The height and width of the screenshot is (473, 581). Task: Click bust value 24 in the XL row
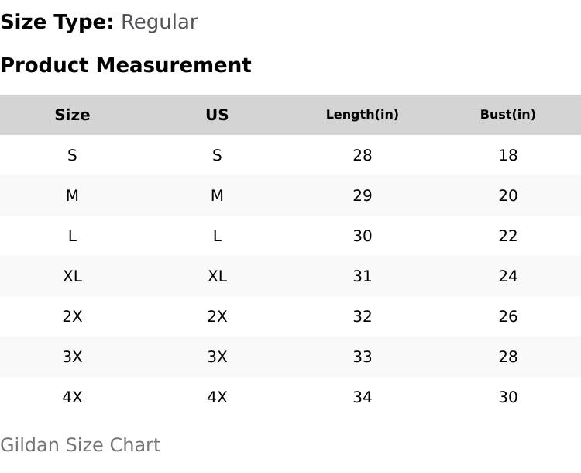coord(507,276)
